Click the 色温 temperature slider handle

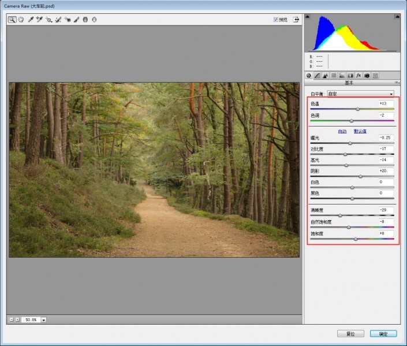click(357, 109)
